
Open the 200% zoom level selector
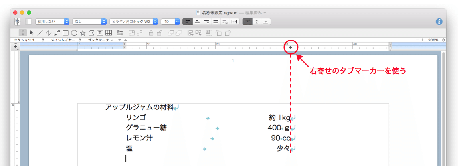(437, 40)
